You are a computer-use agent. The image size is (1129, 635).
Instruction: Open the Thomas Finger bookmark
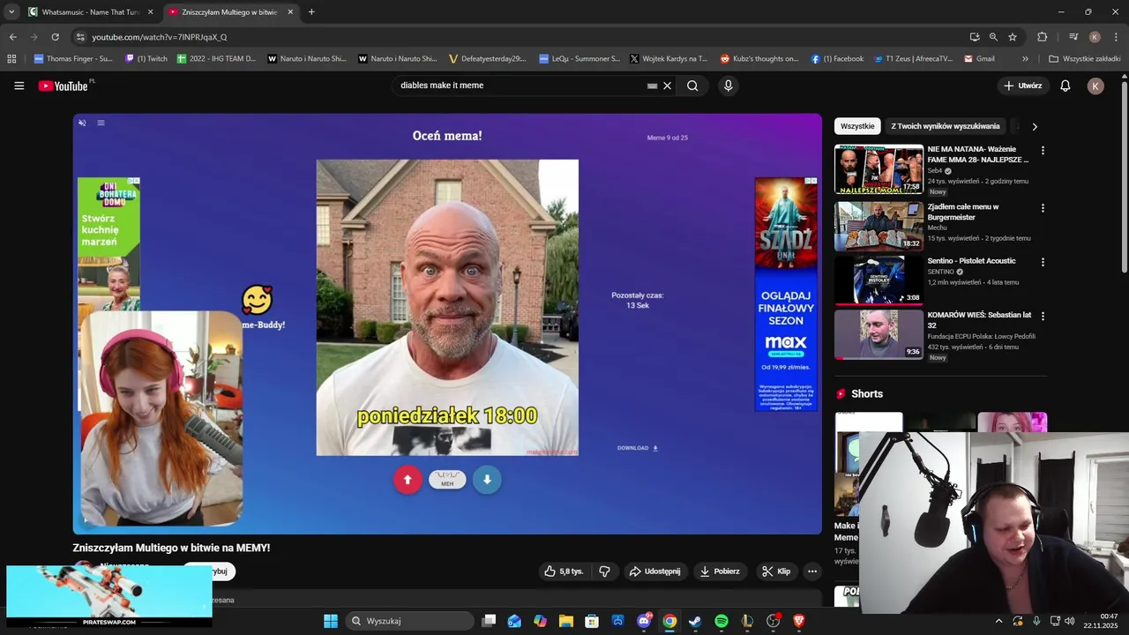73,59
